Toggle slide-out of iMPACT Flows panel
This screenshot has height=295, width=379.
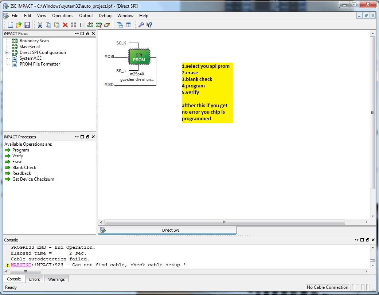click(x=77, y=34)
